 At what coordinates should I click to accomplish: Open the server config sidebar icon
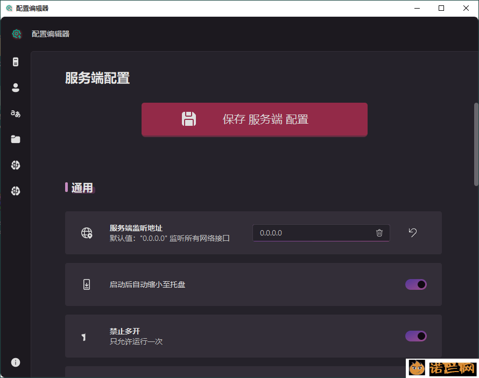click(x=16, y=62)
